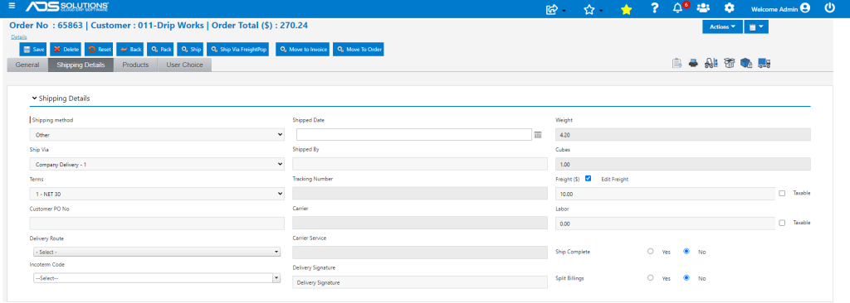
Task: Click the Delivery Signature field
Action: (x=420, y=282)
